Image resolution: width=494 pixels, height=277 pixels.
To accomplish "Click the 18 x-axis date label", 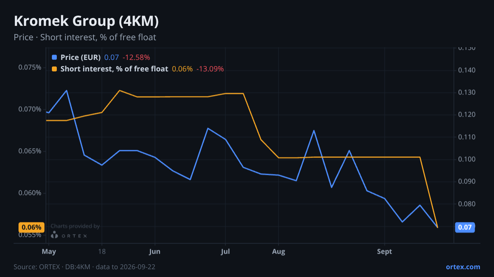I will pyautogui.click(x=102, y=252).
